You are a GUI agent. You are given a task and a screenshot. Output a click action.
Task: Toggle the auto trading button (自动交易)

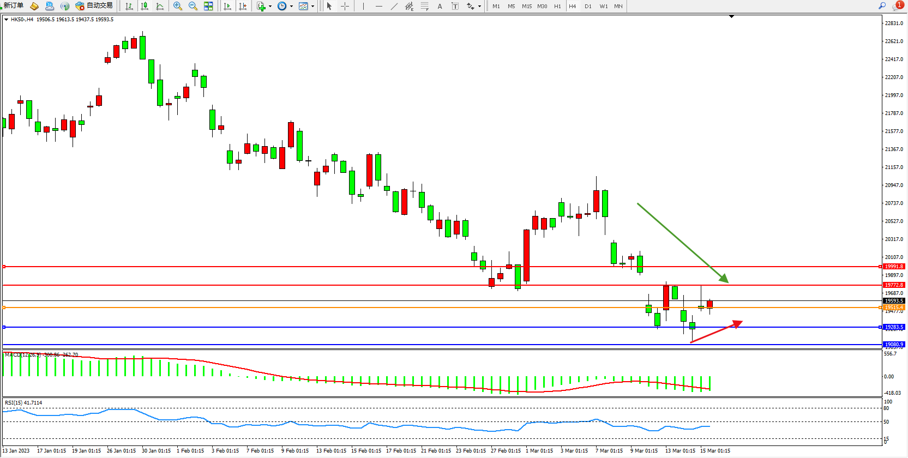tap(94, 6)
